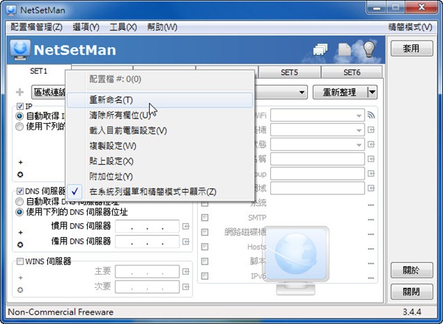This screenshot has height=324, width=443.
Task: Click the 關於 about button
Action: point(412,270)
